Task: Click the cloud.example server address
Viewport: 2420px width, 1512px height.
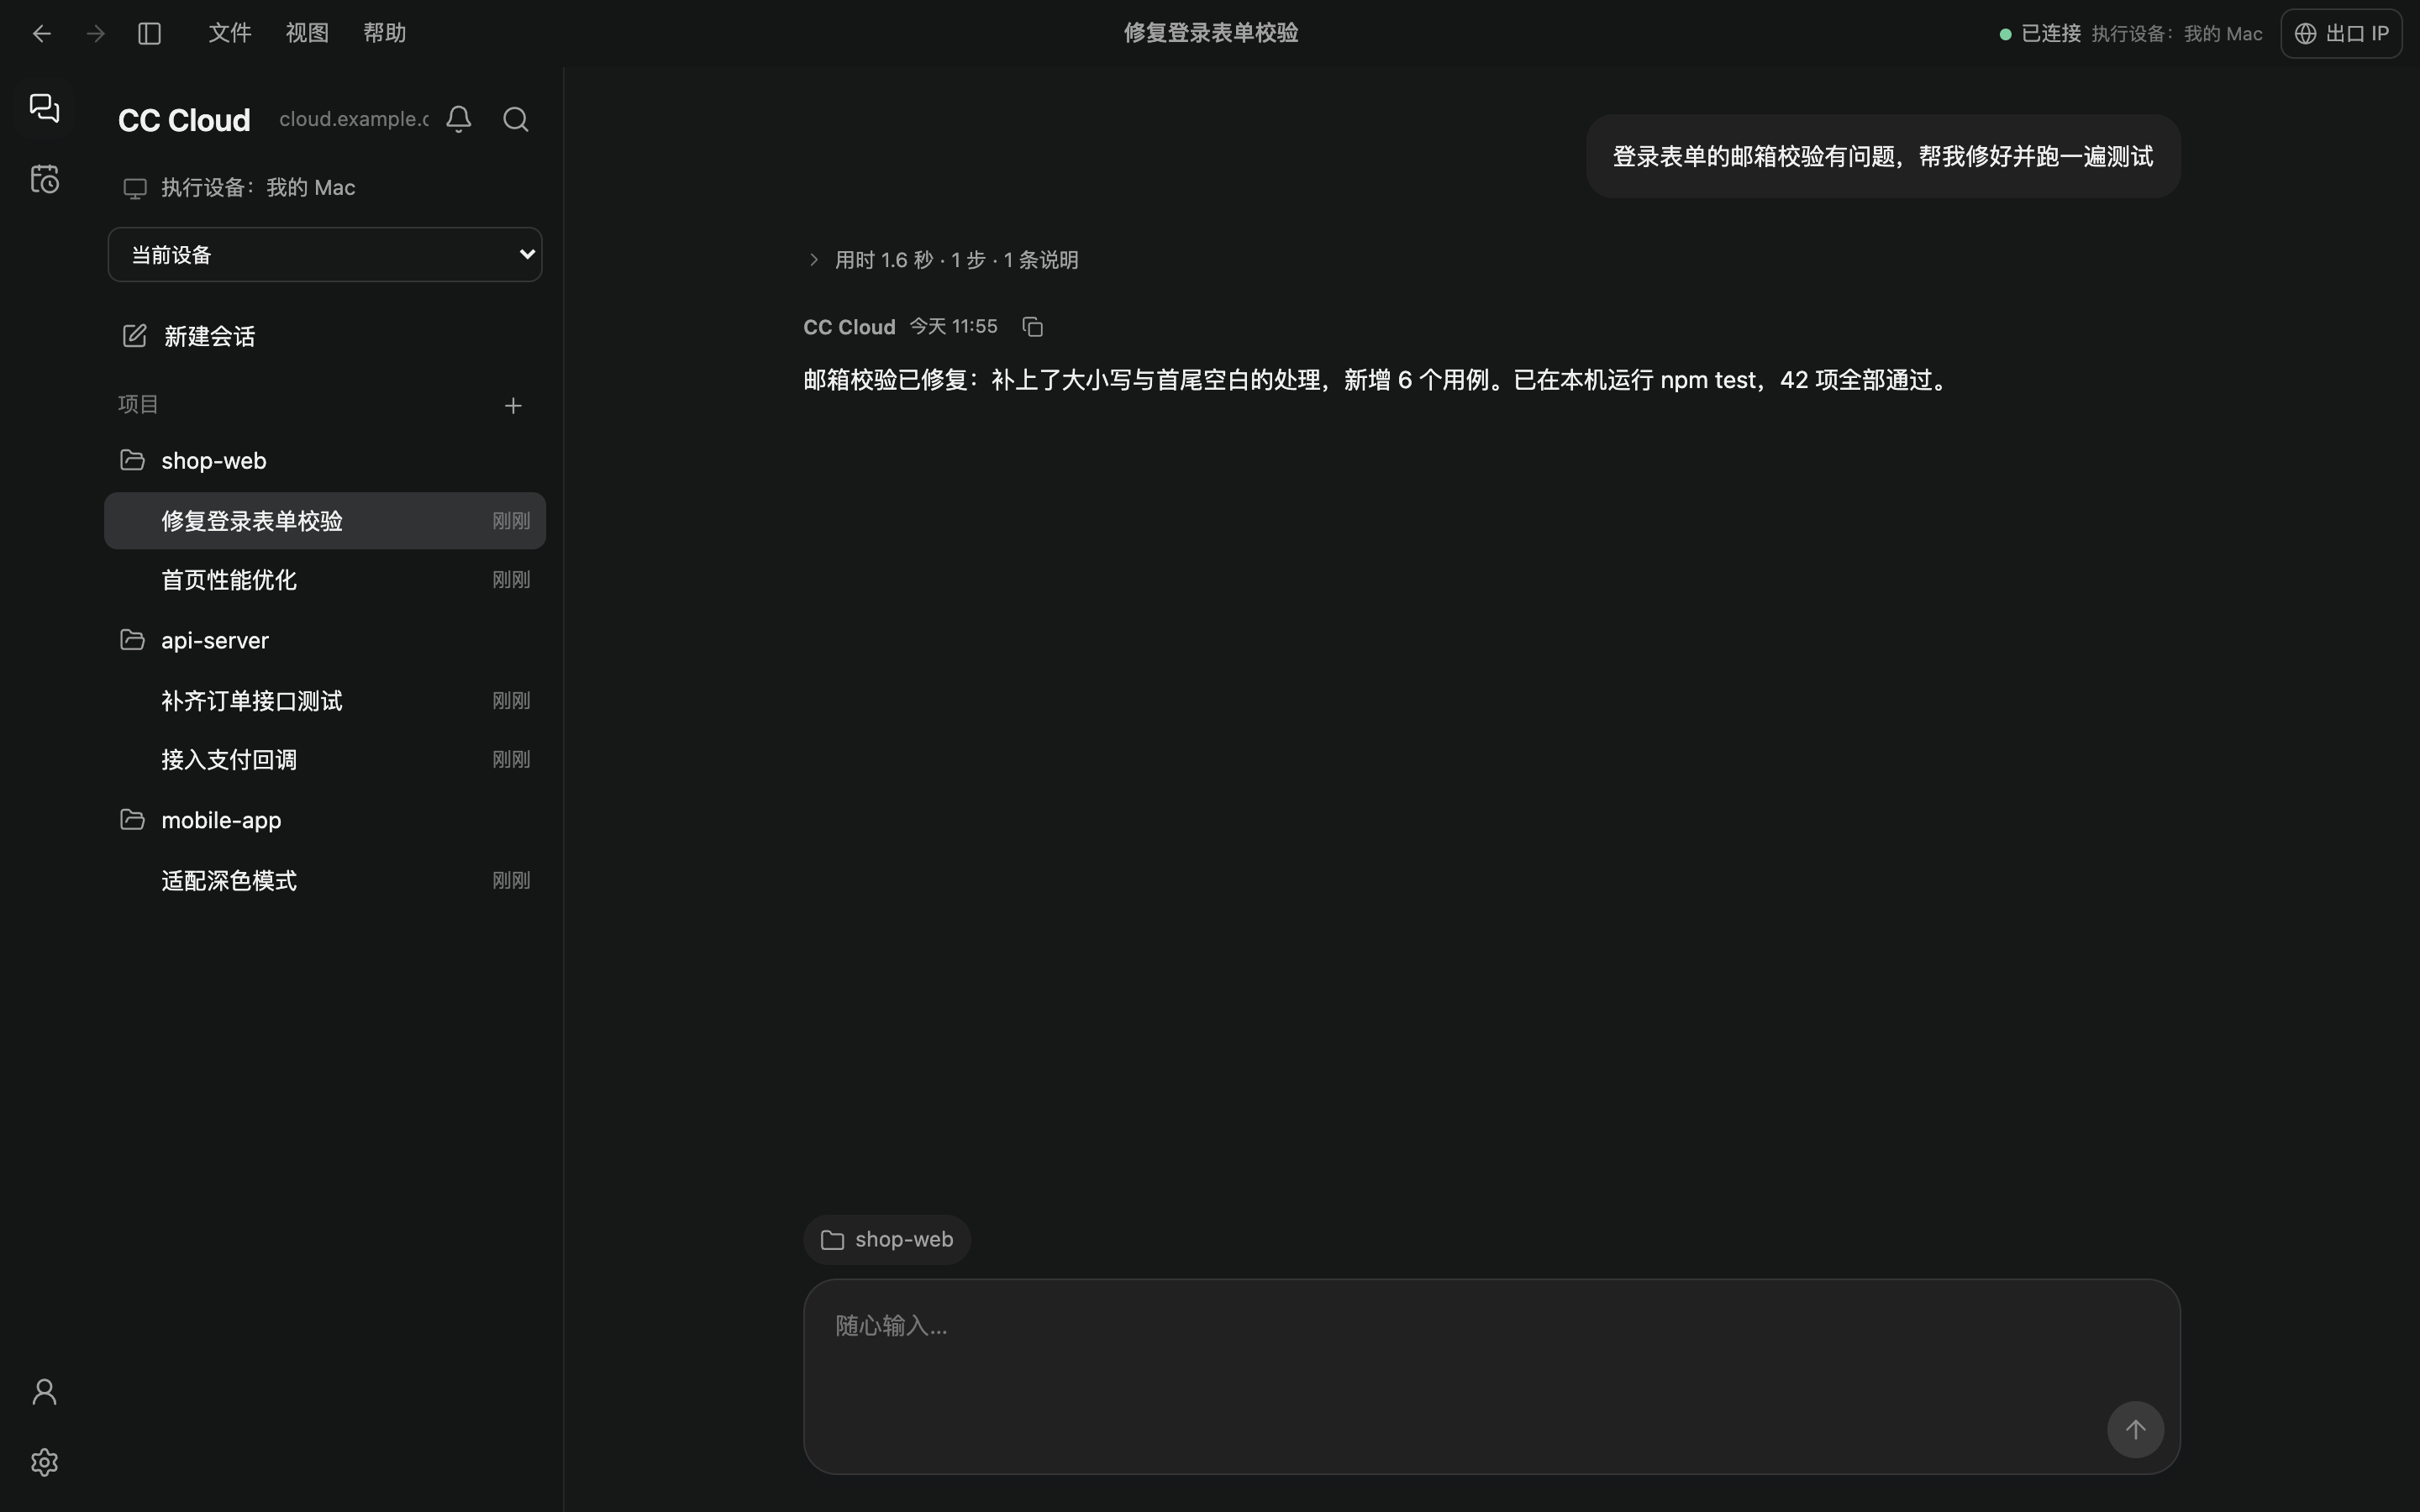Action: (354, 119)
